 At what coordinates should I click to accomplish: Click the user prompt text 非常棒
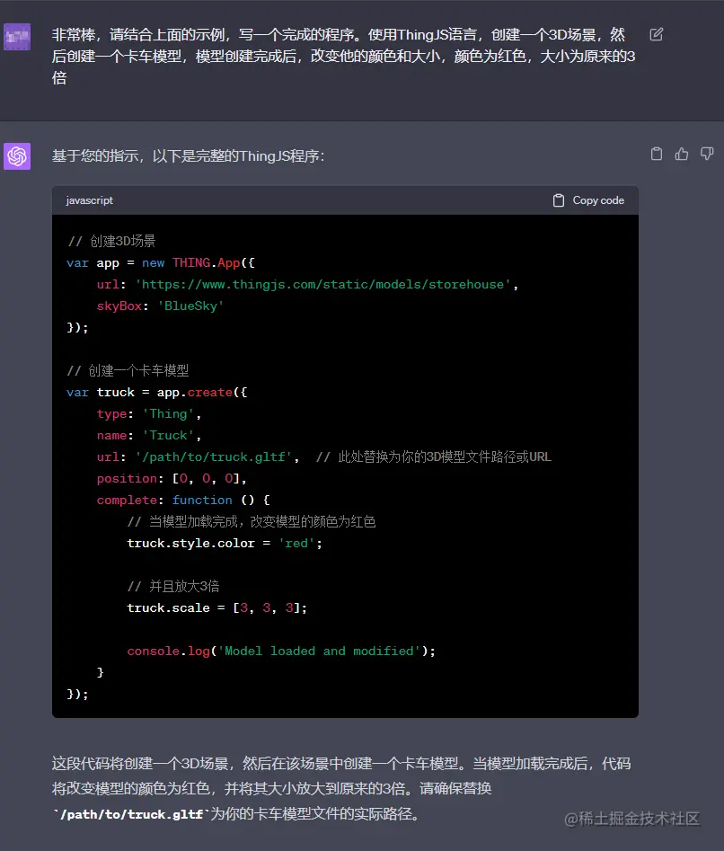344,57
